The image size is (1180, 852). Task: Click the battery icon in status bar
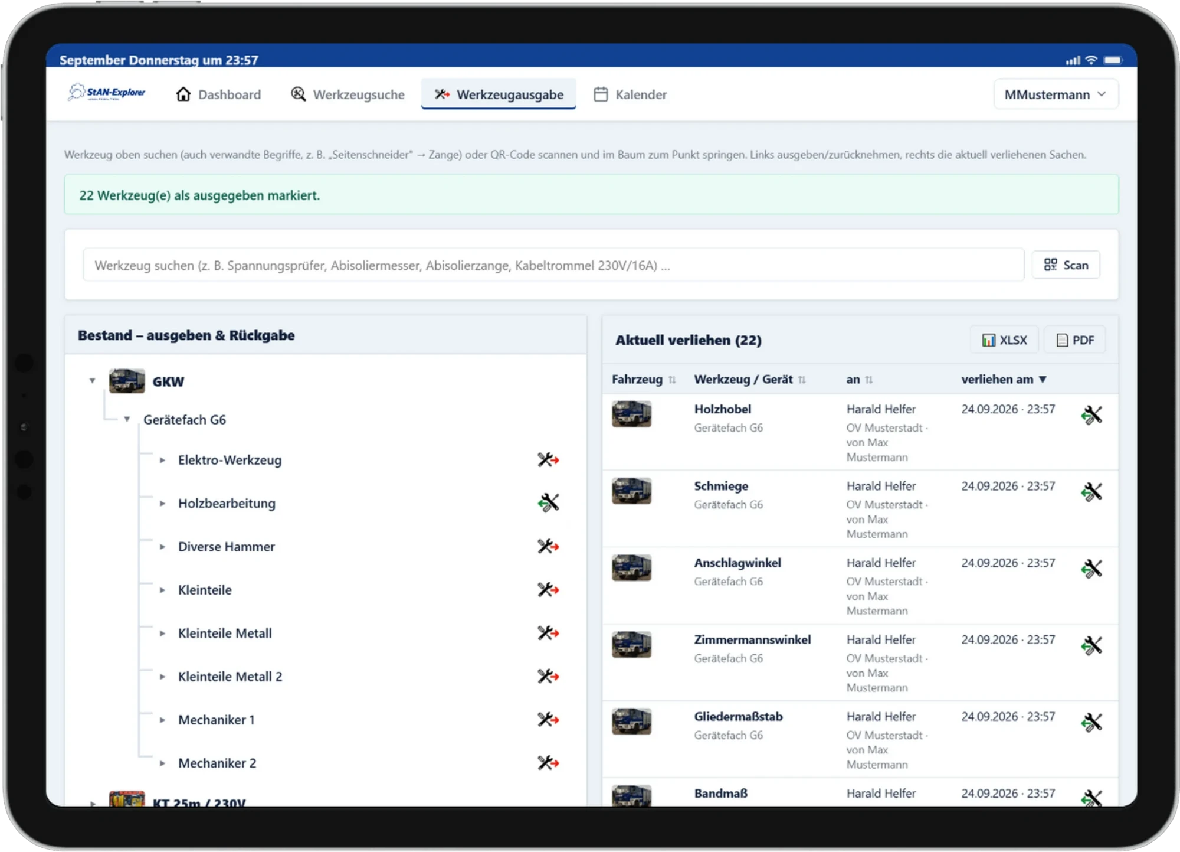pos(1113,60)
